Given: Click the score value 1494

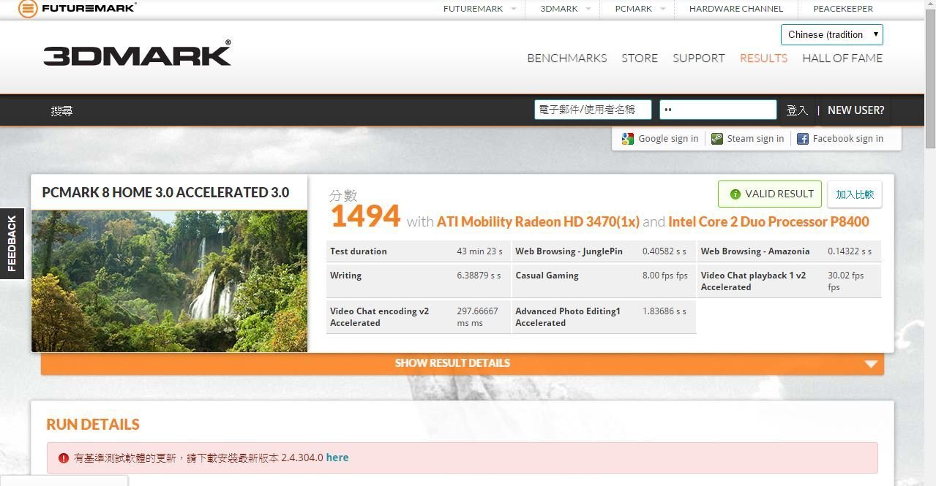Looking at the screenshot, I should pyautogui.click(x=365, y=217).
